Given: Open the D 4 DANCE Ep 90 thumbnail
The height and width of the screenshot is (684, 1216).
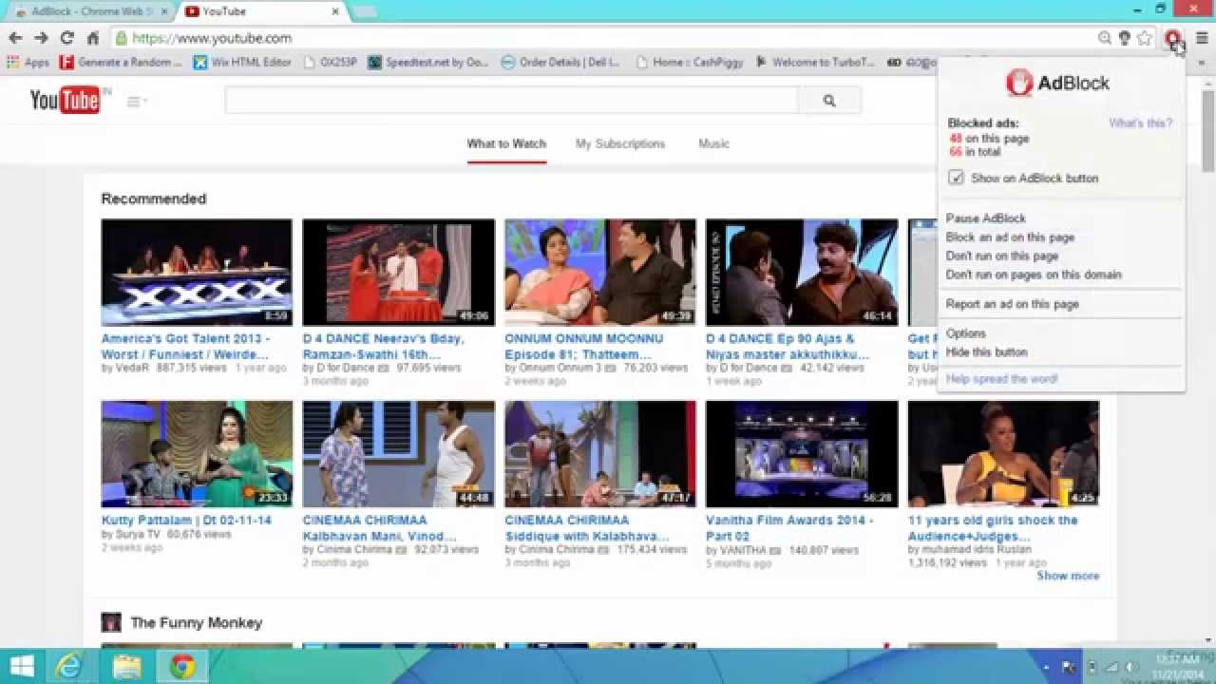Looking at the screenshot, I should 801,273.
